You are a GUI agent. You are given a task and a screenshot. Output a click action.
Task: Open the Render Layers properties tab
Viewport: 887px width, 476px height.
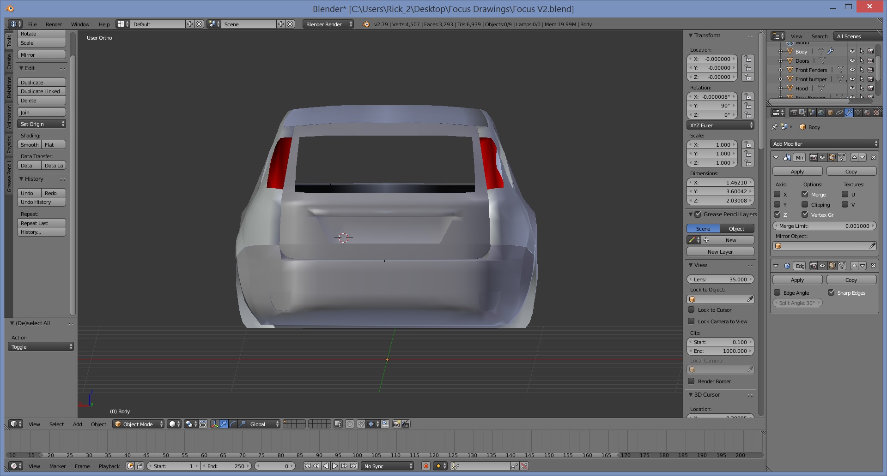(802, 113)
